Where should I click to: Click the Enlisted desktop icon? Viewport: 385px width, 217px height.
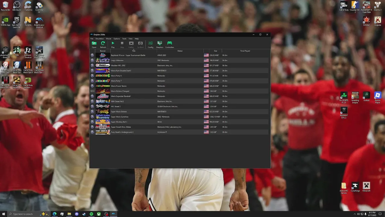point(366,21)
